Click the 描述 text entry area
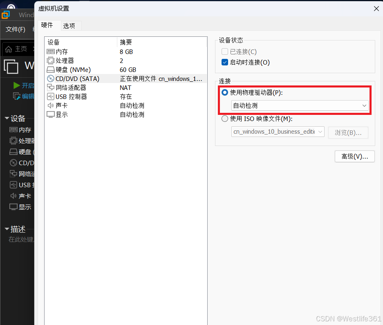This screenshot has height=325, width=383. coord(20,239)
